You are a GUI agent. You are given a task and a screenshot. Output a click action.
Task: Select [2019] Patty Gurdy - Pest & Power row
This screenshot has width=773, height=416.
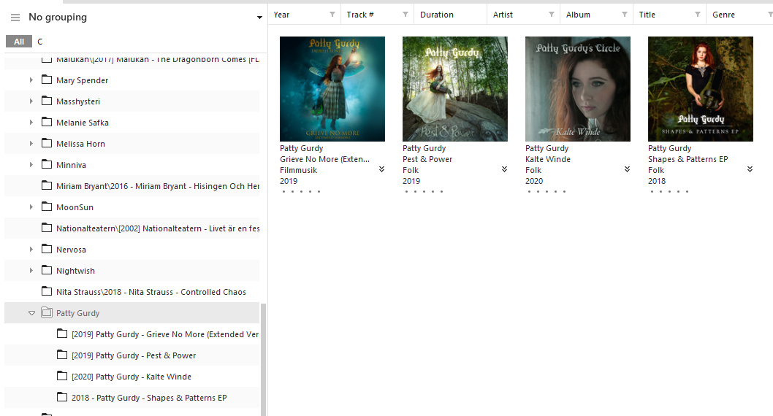coord(132,355)
